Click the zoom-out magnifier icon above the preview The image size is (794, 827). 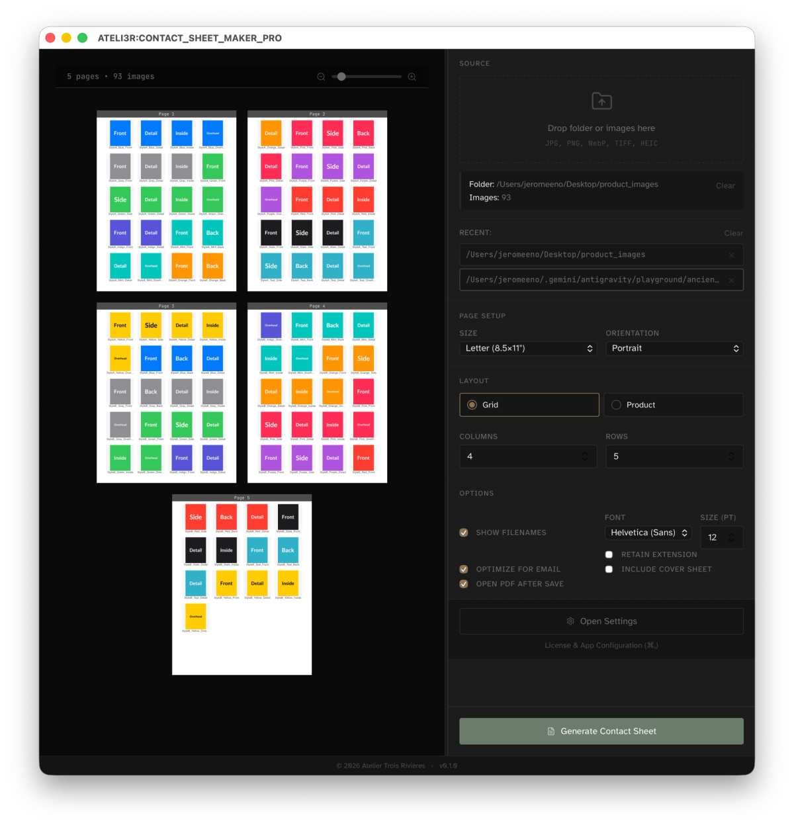321,77
